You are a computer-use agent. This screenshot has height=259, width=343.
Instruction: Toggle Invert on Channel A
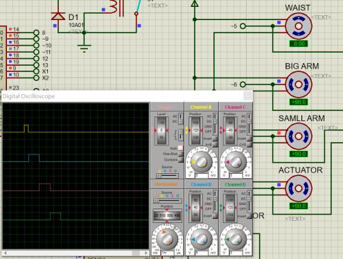(215, 139)
